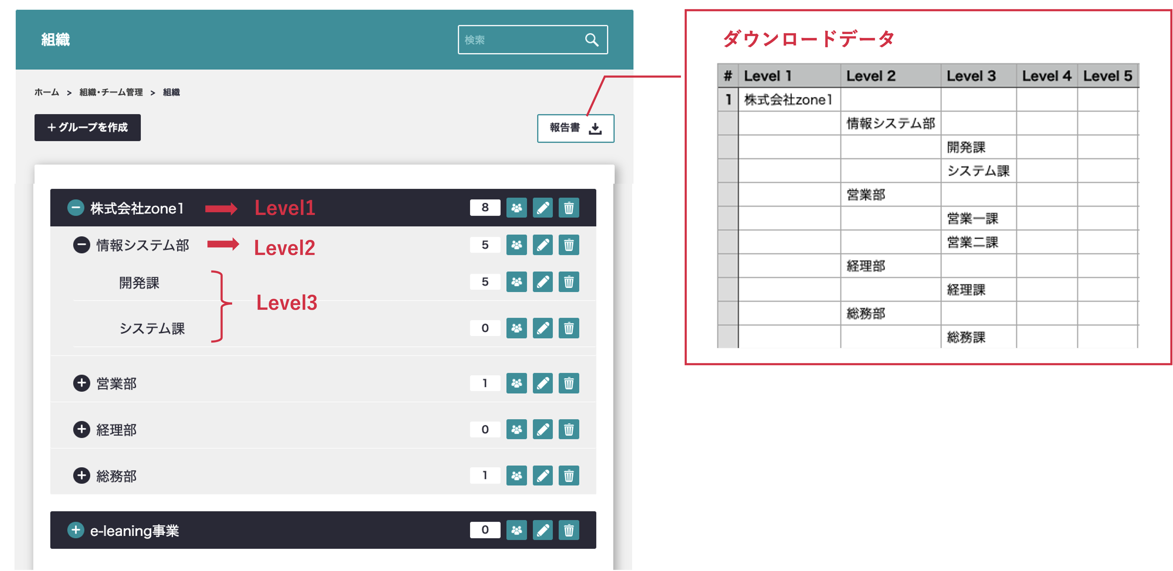Click member count 0 of e-leaning事業
This screenshot has height=571, width=1173.
click(x=485, y=530)
